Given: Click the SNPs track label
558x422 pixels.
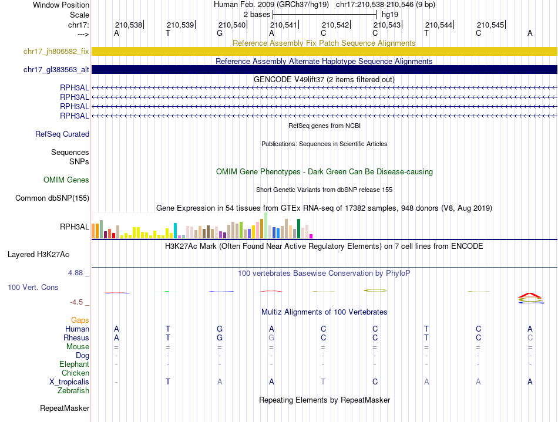Looking at the screenshot, I should (79, 161).
